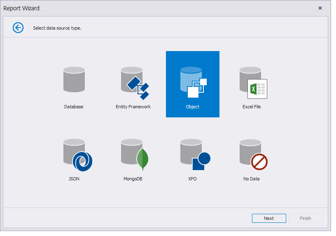Go back using the circled arrow
Image resolution: width=336 pixels, height=236 pixels.
click(x=18, y=28)
